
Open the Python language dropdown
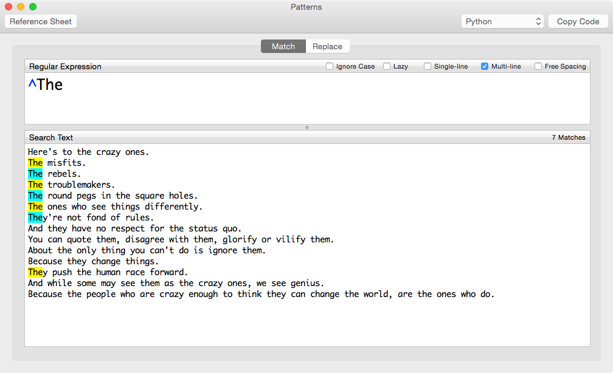click(x=502, y=21)
